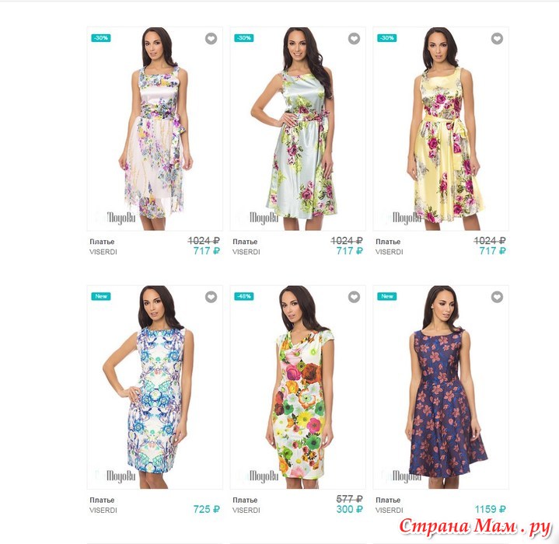Add navy floral flared dress to wishlist
Image resolution: width=559 pixels, height=544 pixels.
(x=497, y=297)
